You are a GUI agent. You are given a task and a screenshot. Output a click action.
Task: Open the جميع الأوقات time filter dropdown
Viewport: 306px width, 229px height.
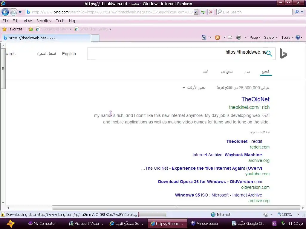coord(194,88)
